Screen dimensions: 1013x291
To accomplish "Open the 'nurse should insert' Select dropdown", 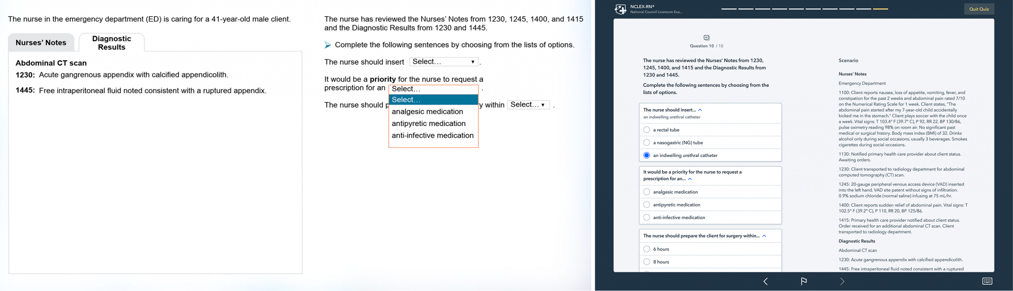I will click(x=444, y=62).
